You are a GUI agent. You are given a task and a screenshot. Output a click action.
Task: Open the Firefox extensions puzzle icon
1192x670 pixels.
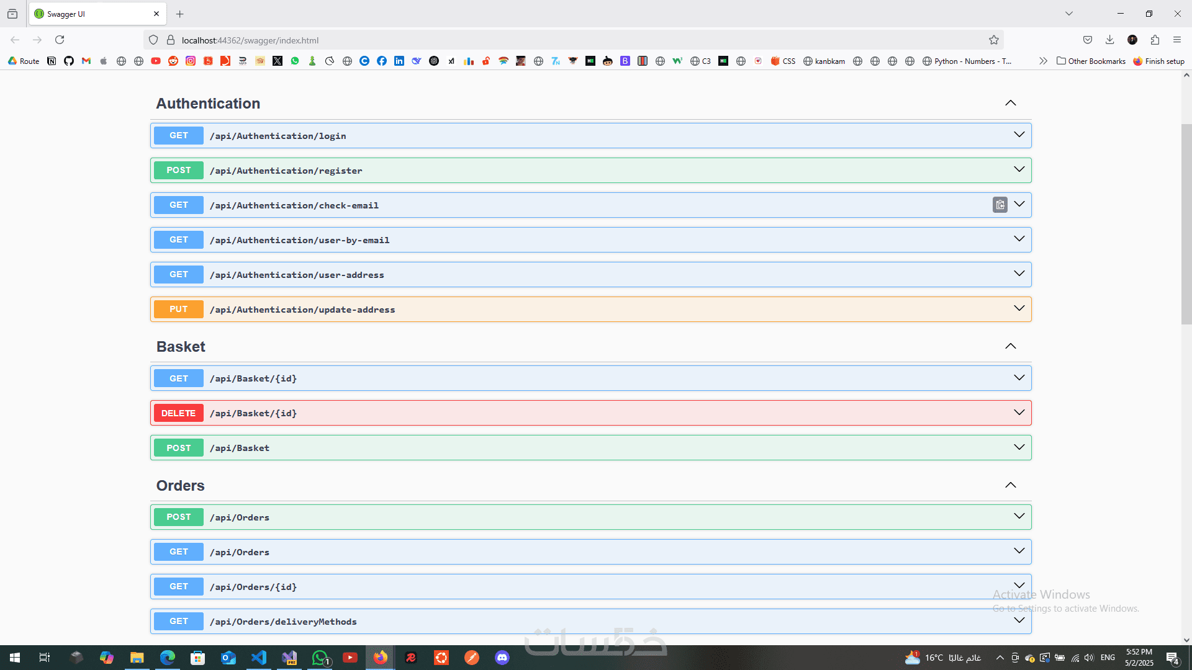(x=1155, y=40)
